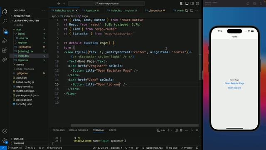Switch to the PROBLEMS panel tab
266x150 pixels.
point(59,130)
